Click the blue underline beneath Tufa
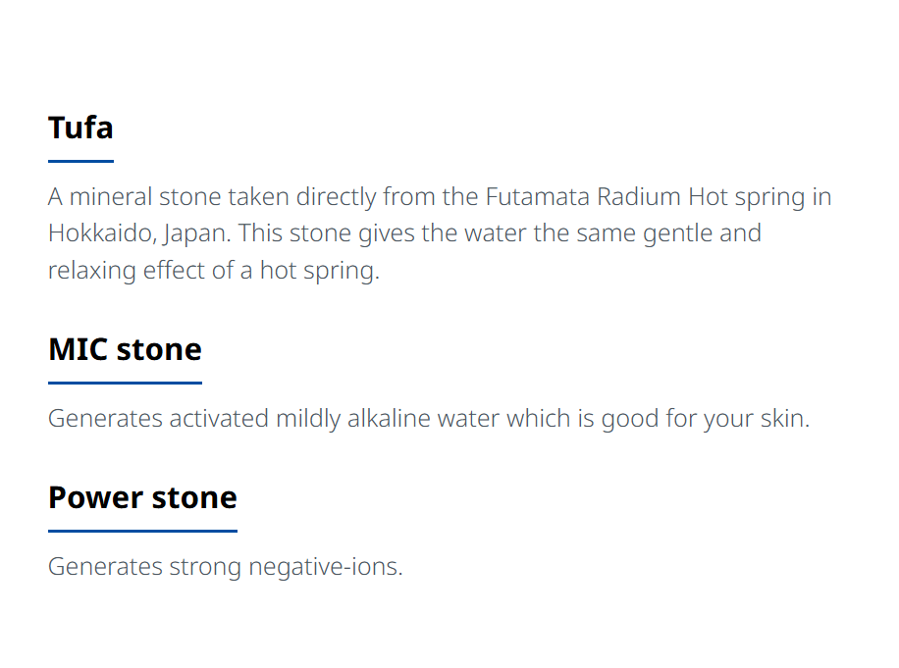Viewport: 899px width, 668px height. [x=80, y=162]
